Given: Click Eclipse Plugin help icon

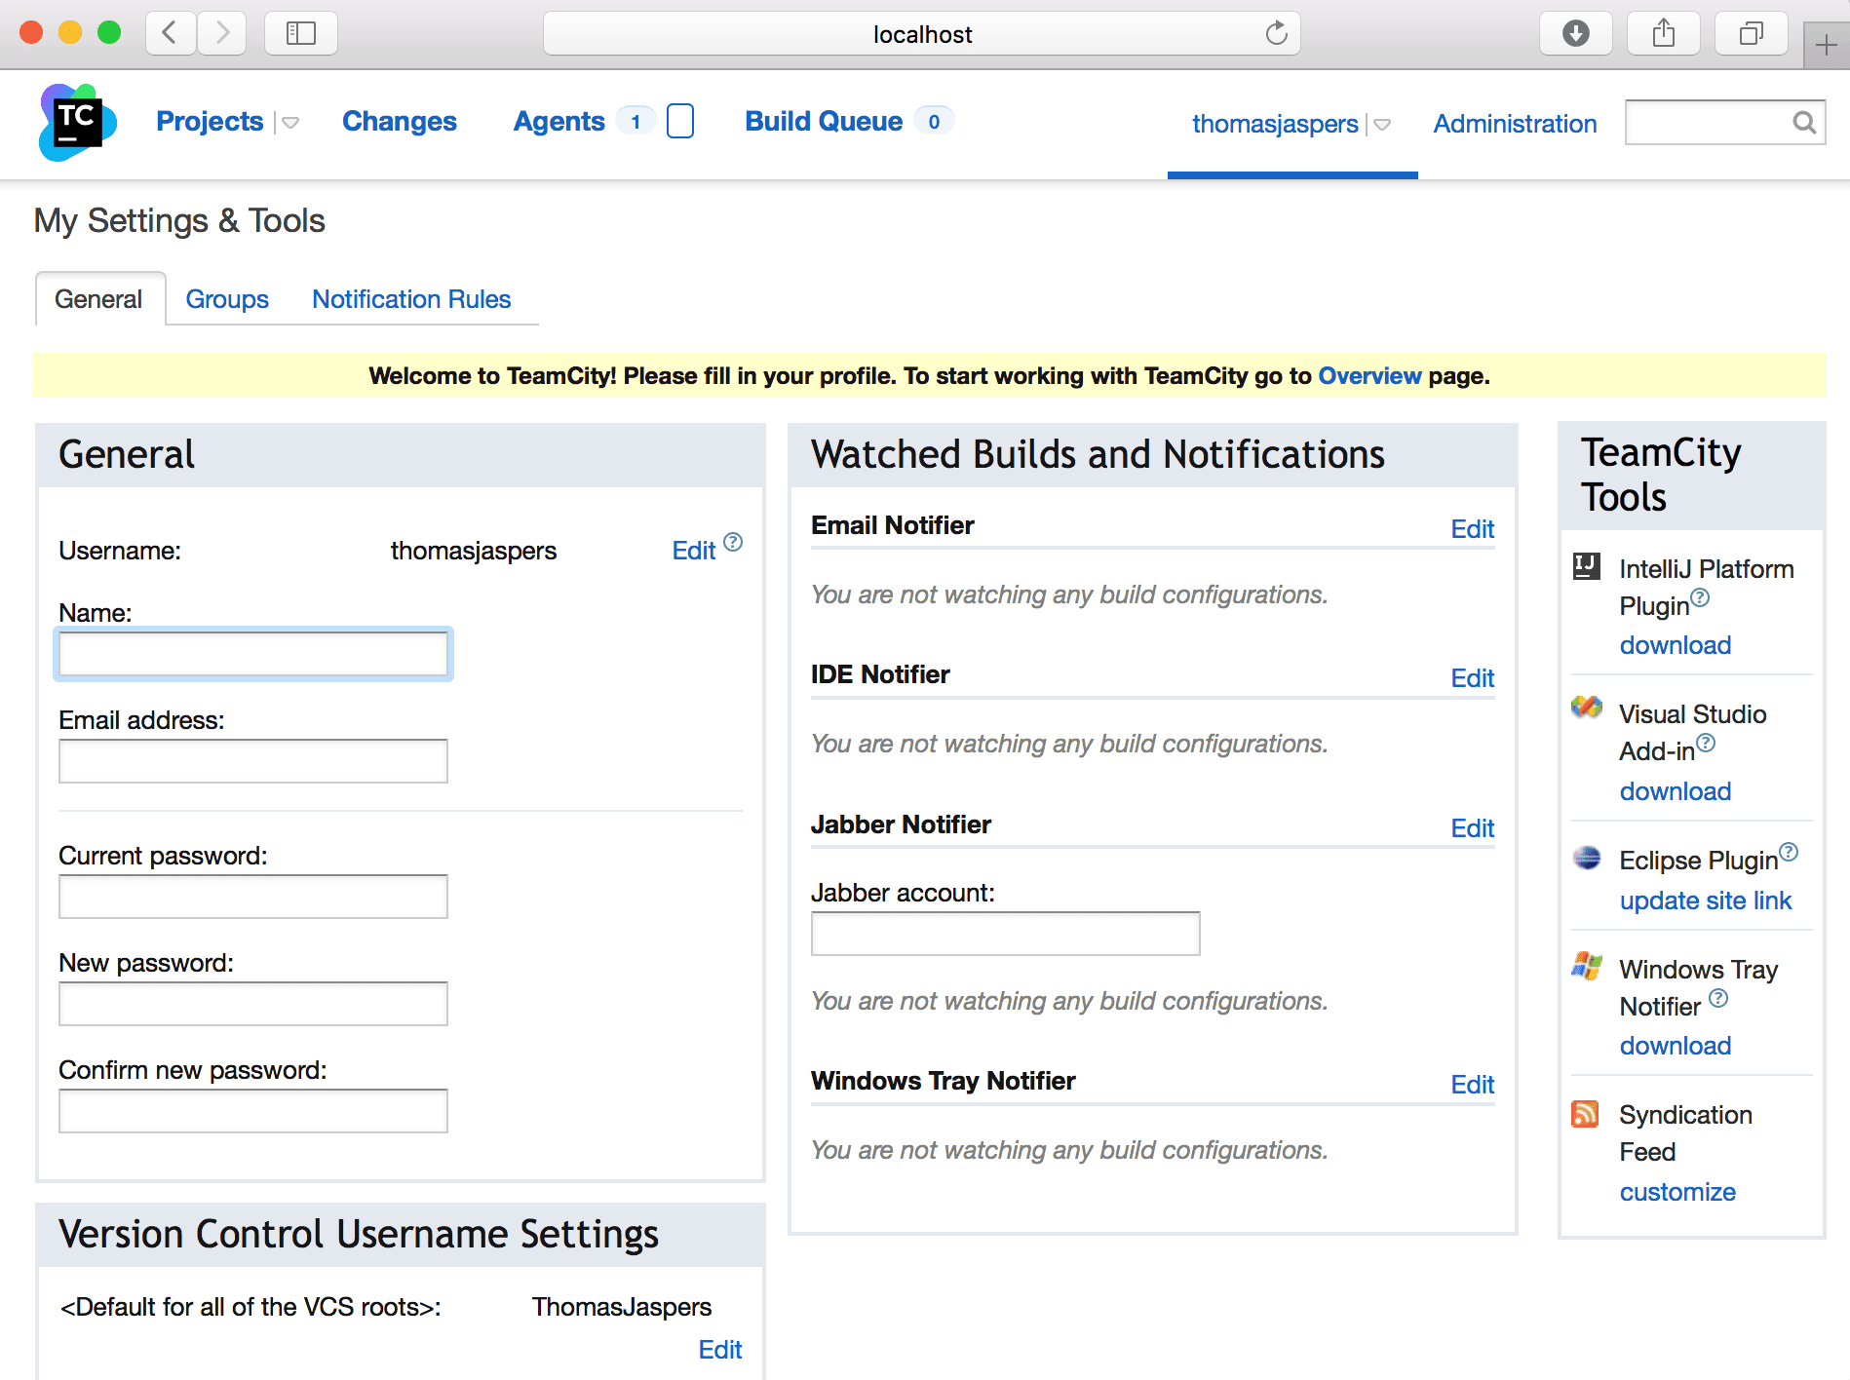Looking at the screenshot, I should click(1789, 852).
